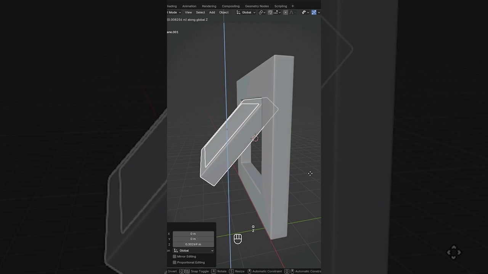
Task: Open proportional editing falloff curve menu
Action: click(x=292, y=12)
